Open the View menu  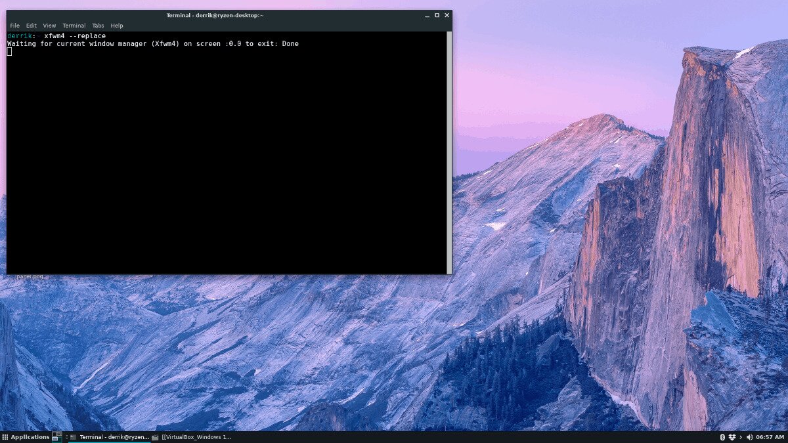tap(49, 26)
